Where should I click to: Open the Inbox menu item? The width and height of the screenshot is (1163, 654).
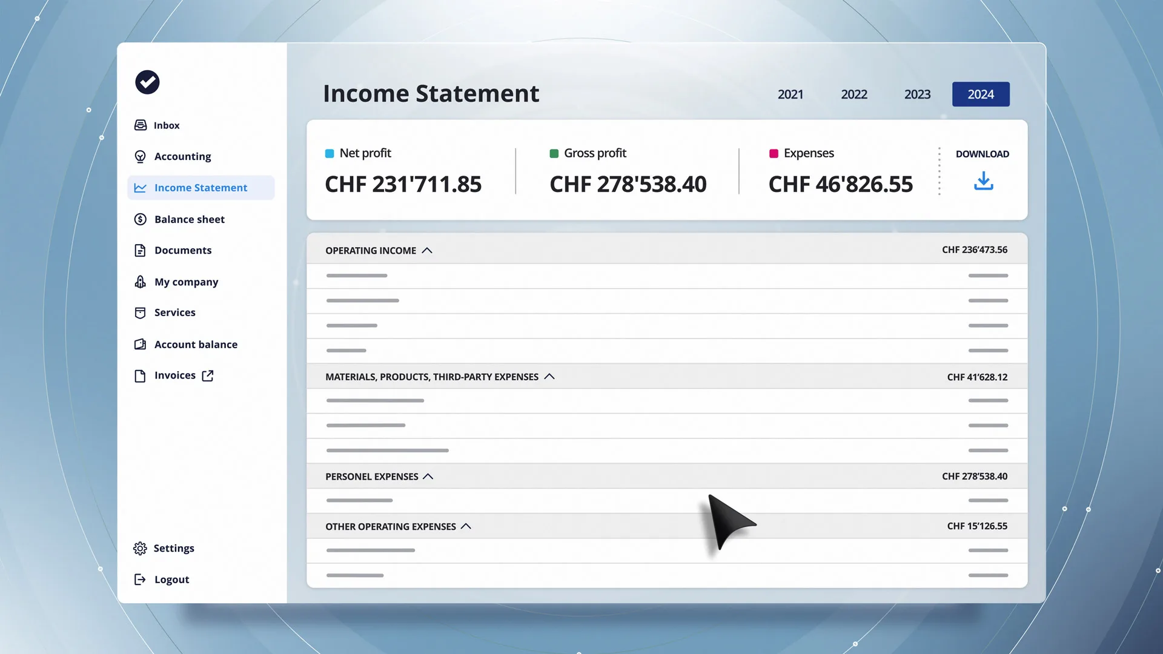(167, 125)
